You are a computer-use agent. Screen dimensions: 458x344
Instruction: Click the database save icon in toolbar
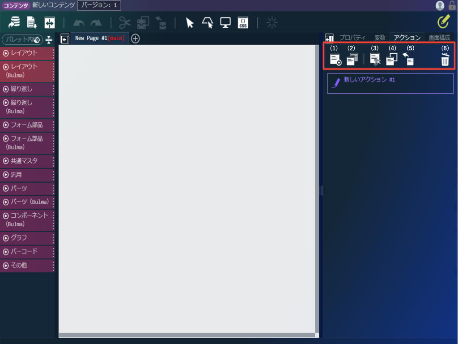coord(14,22)
